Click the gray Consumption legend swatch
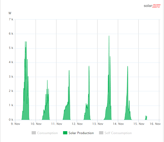Viewport: 164px width, 142px height. 34,133
